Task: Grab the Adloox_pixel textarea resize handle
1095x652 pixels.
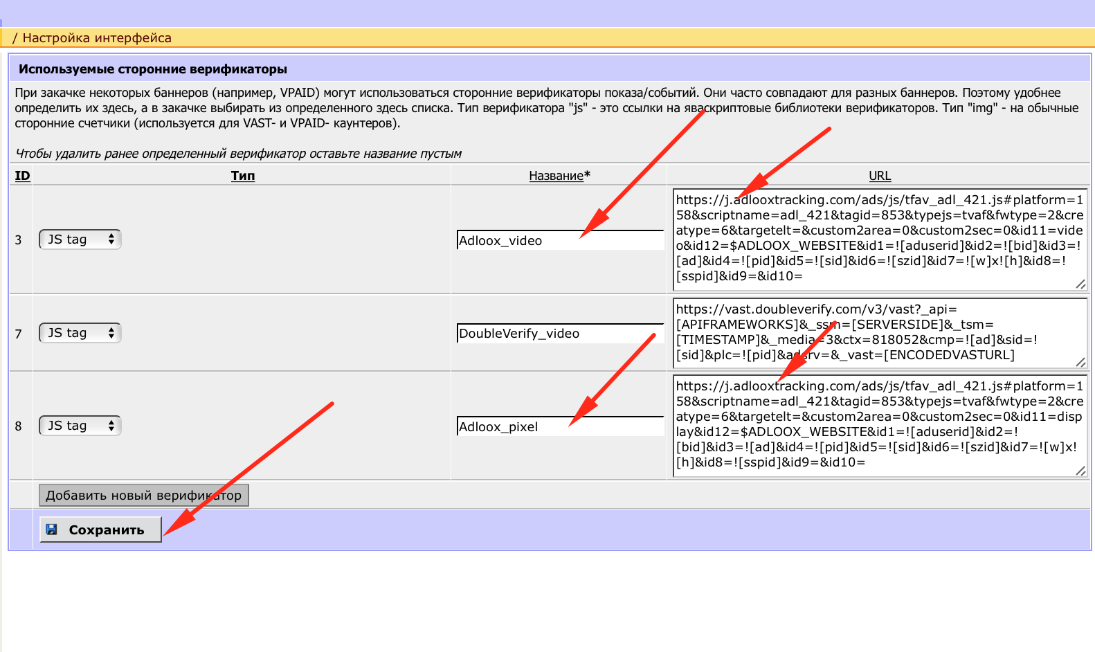Action: (x=1080, y=471)
